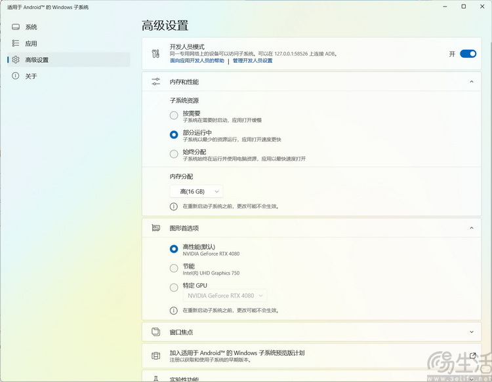
Task: Collapse the 内存和性能 section
Action: coord(471,82)
